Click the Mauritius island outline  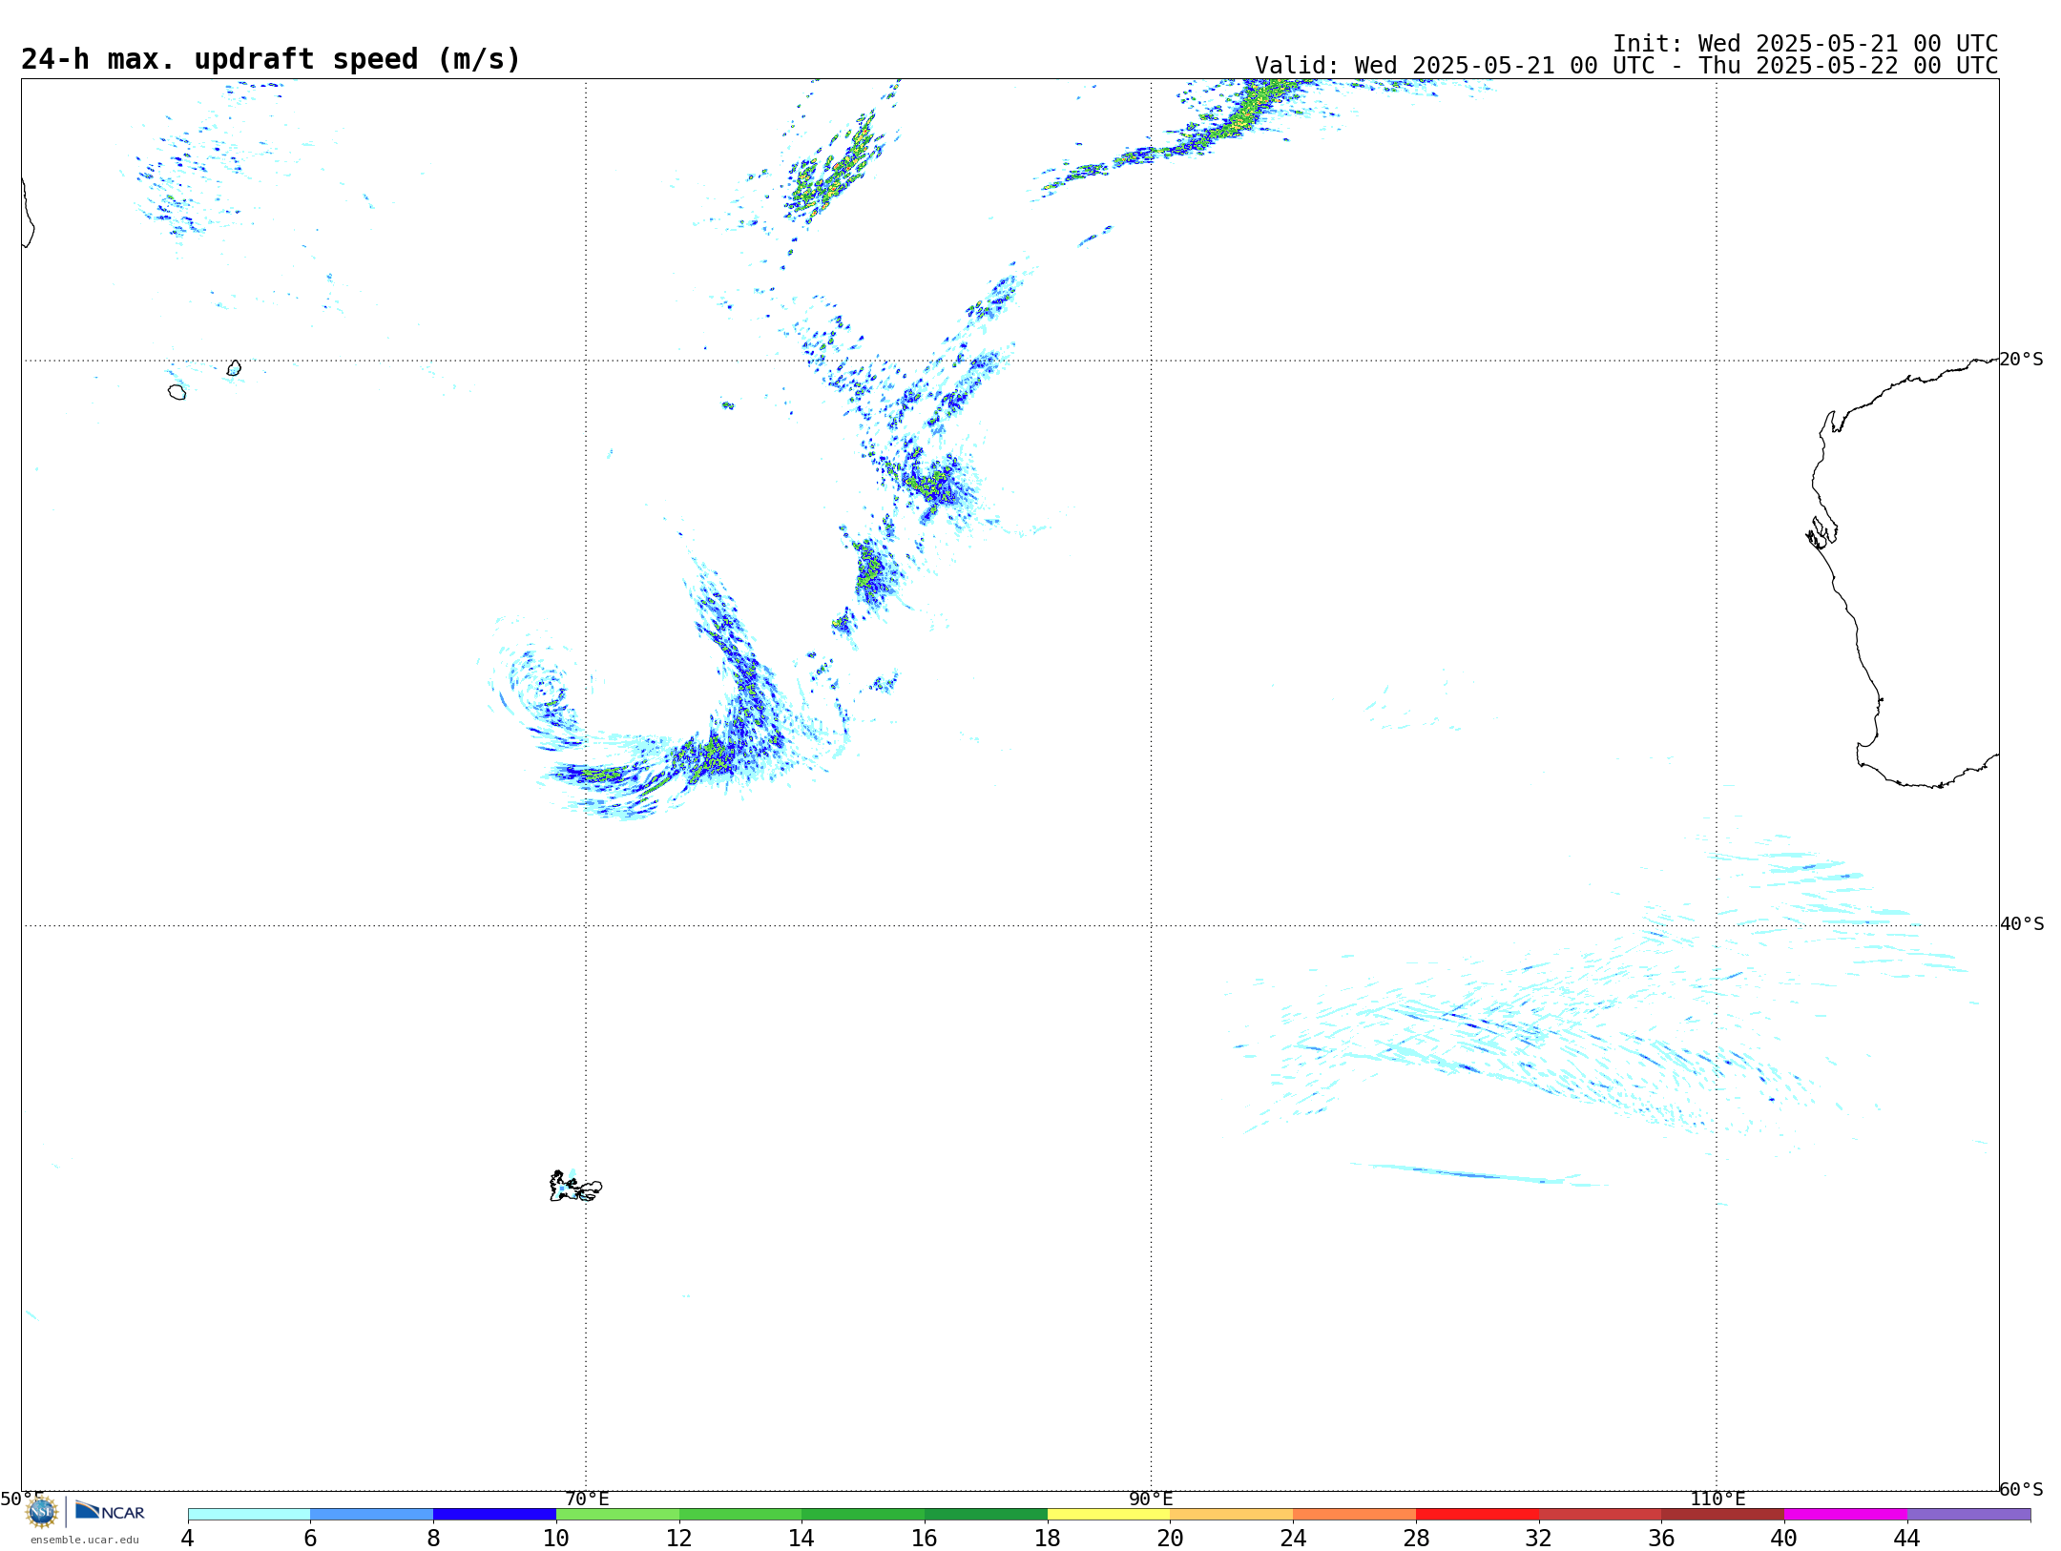point(234,368)
